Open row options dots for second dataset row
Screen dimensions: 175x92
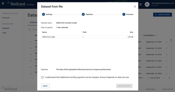(31, 48)
